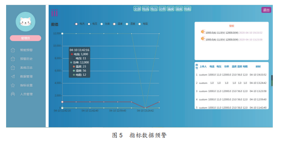285x142 pixels.
Task: Click tooltip line 功率: 12,000
Action: 80,62
